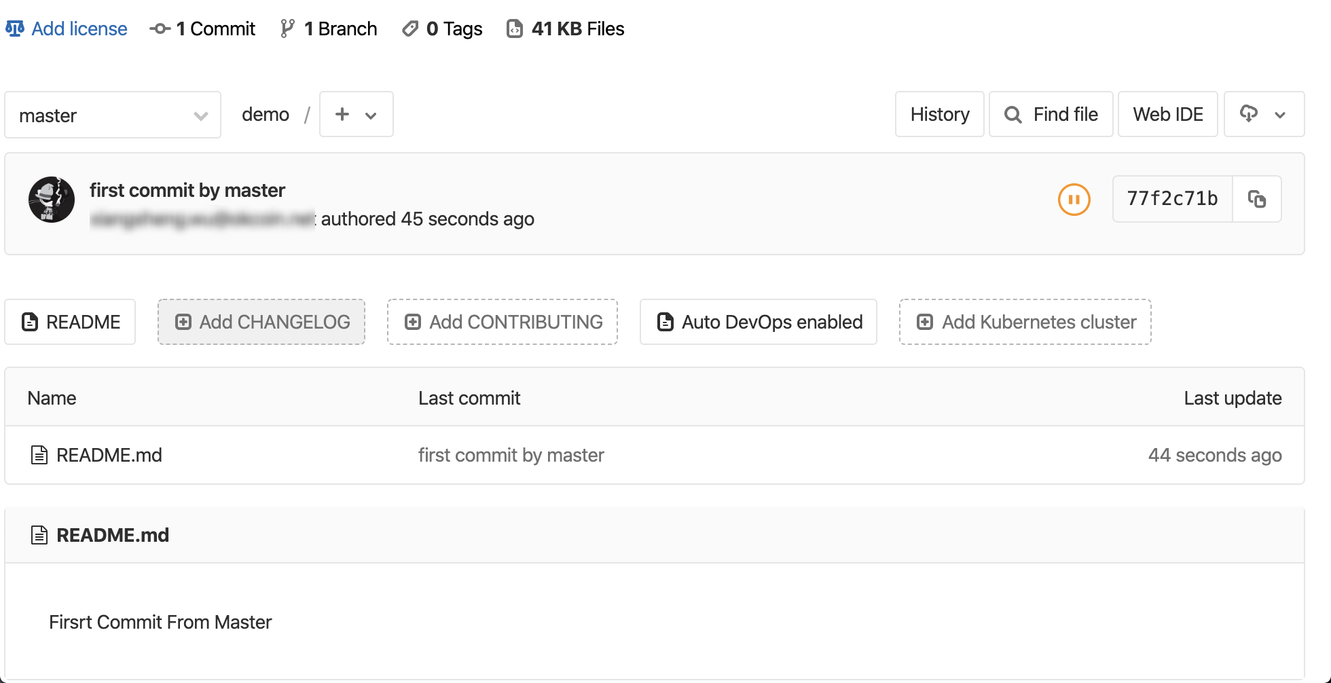
Task: View commit History for this branch
Action: (939, 114)
